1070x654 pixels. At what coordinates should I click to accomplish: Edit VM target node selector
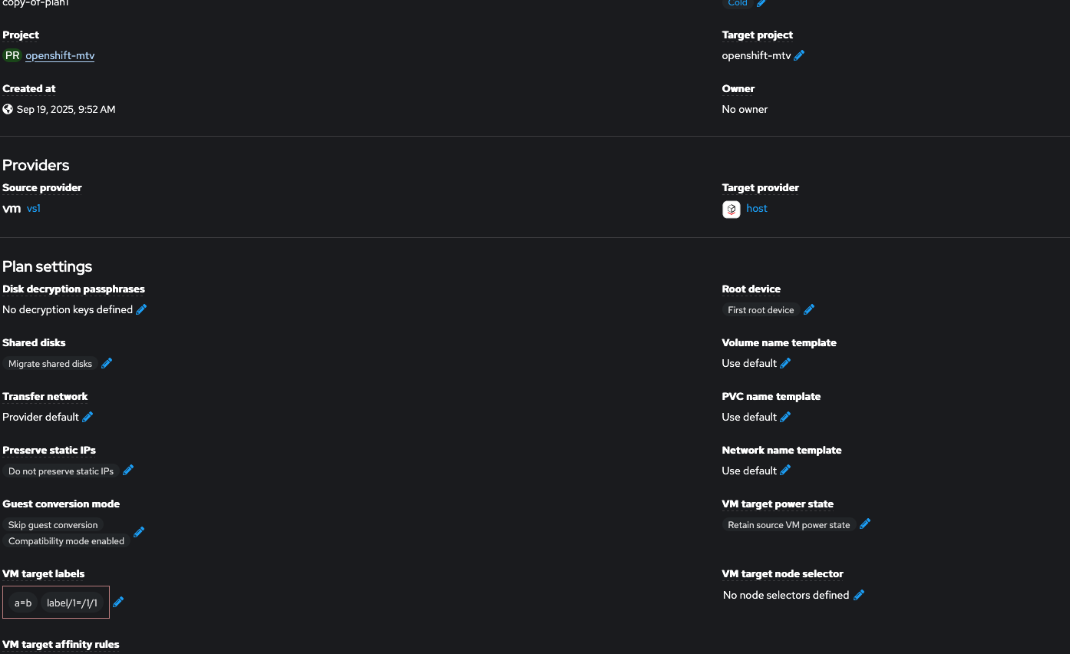tap(859, 595)
